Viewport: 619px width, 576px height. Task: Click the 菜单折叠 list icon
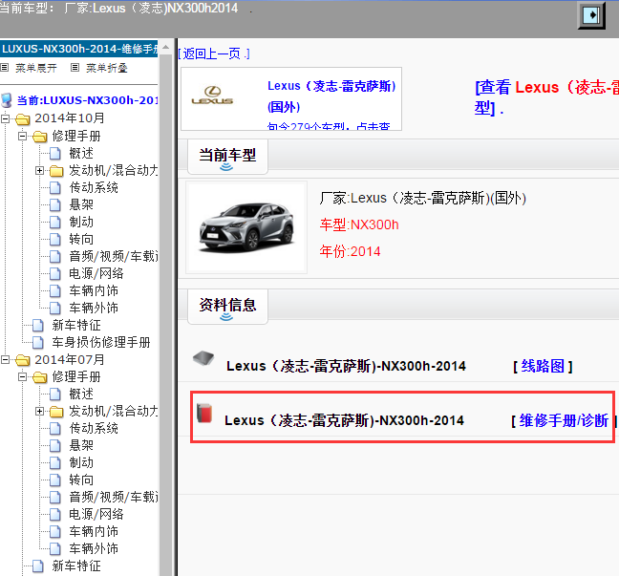coord(75,68)
